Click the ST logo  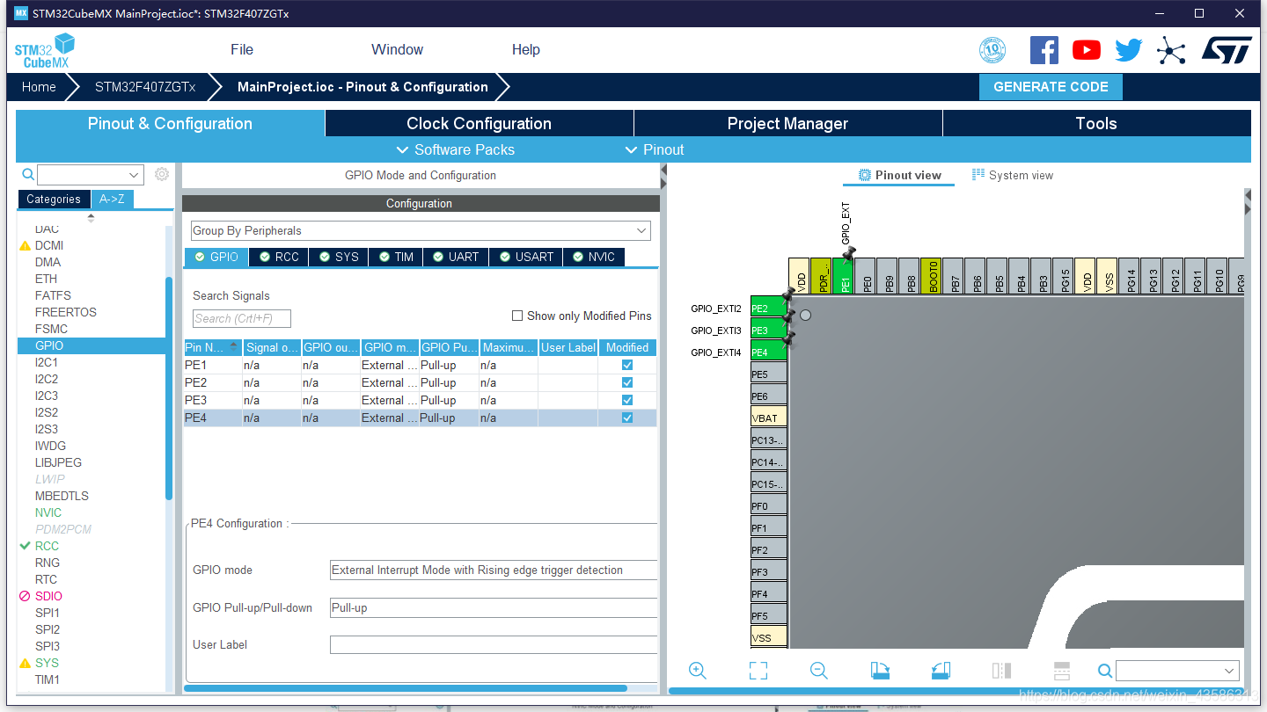pos(1227,50)
